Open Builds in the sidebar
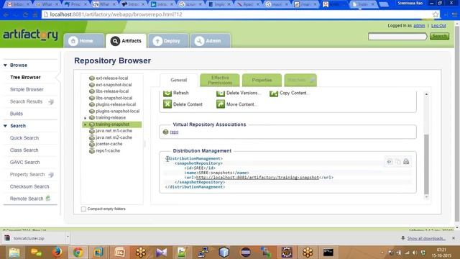Screen dimensions: 460x259 (17, 114)
